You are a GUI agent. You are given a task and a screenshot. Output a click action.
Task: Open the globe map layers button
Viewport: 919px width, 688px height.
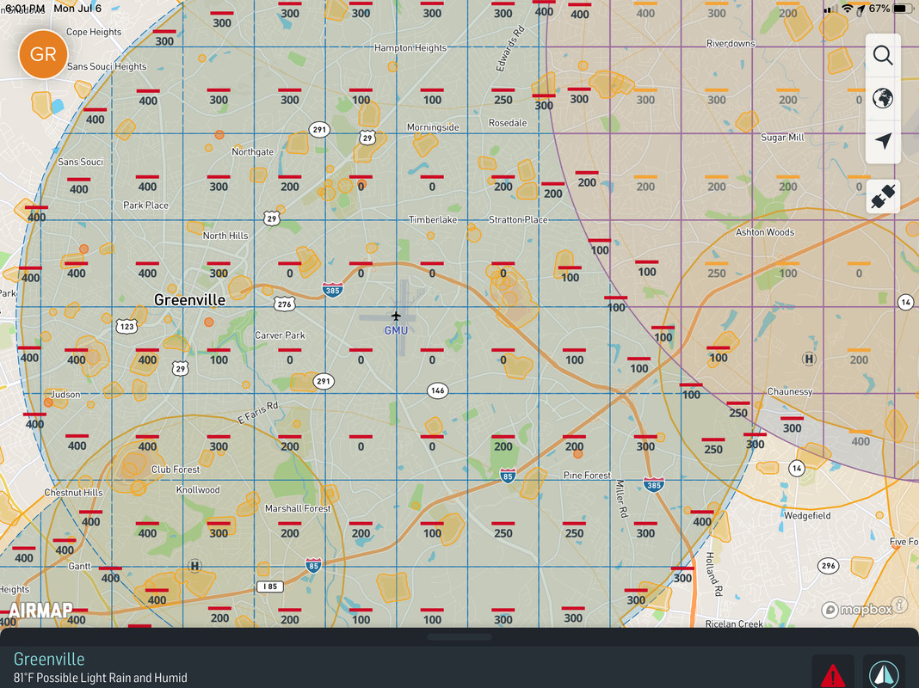883,98
